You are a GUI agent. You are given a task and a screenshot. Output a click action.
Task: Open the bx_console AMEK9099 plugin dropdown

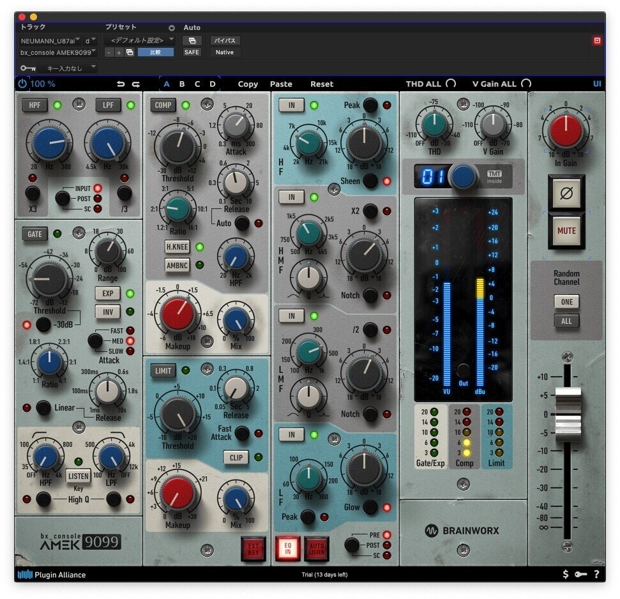coord(58,52)
